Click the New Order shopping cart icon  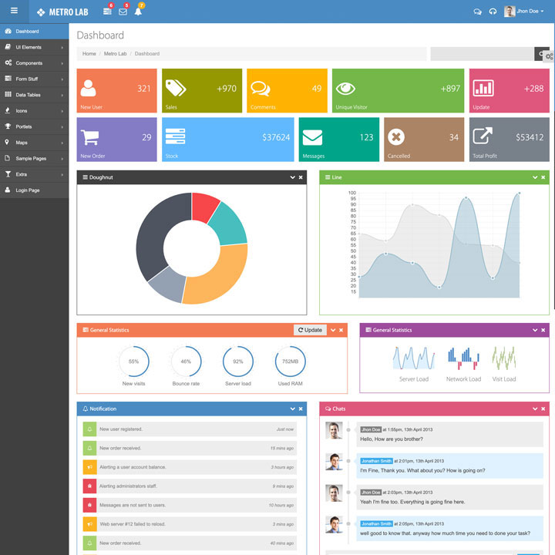(x=89, y=137)
